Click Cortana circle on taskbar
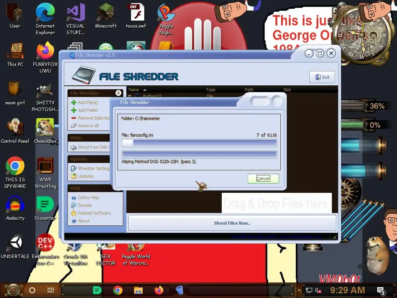Viewport: 397px width, 298px height. tap(32, 290)
